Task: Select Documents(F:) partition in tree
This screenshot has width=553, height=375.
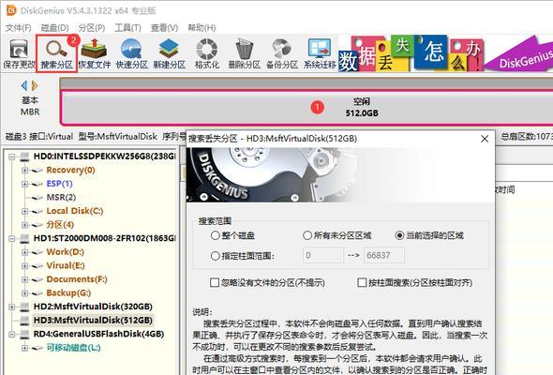Action: [x=77, y=279]
